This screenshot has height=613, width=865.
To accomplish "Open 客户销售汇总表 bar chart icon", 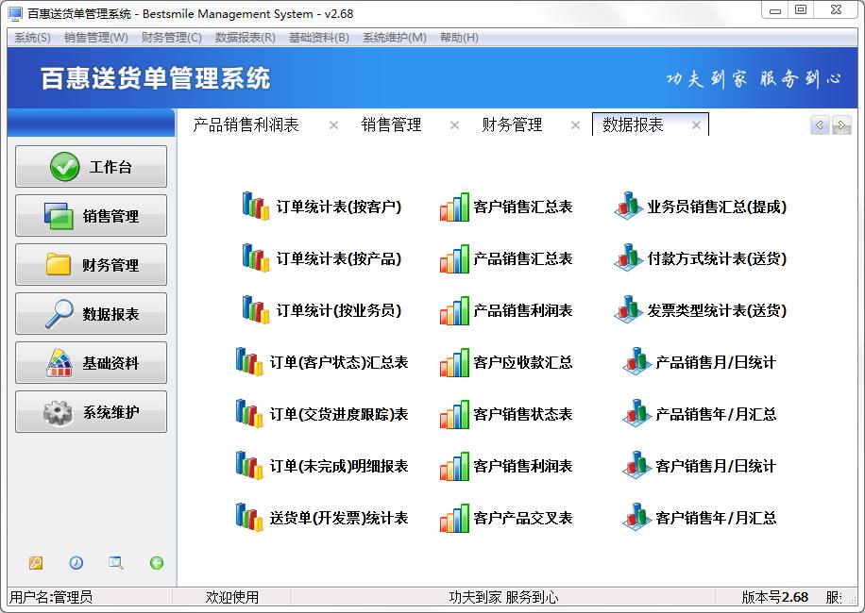I will pyautogui.click(x=454, y=207).
